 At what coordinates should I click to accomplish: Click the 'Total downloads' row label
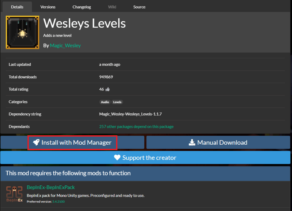click(x=23, y=77)
